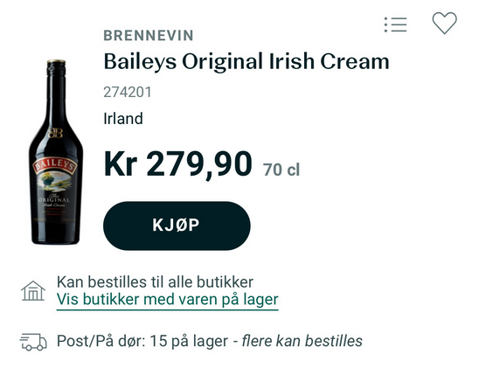
Task: Favorite Baileys with the heart icon
Action: tap(444, 24)
